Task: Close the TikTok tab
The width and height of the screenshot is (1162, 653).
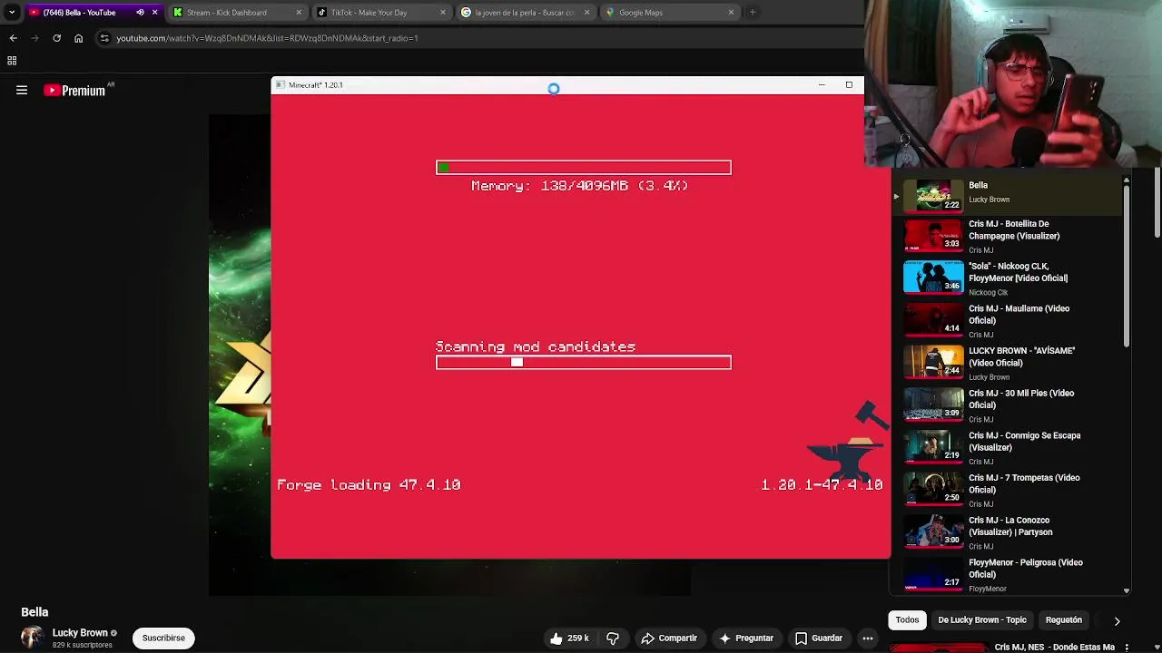Action: pyautogui.click(x=443, y=13)
